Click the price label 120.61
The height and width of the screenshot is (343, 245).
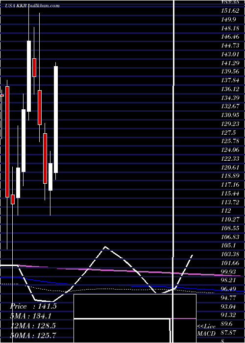point(230,167)
